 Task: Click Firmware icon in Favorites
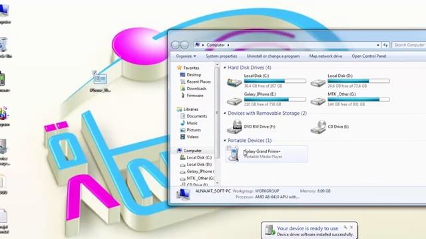click(x=182, y=96)
